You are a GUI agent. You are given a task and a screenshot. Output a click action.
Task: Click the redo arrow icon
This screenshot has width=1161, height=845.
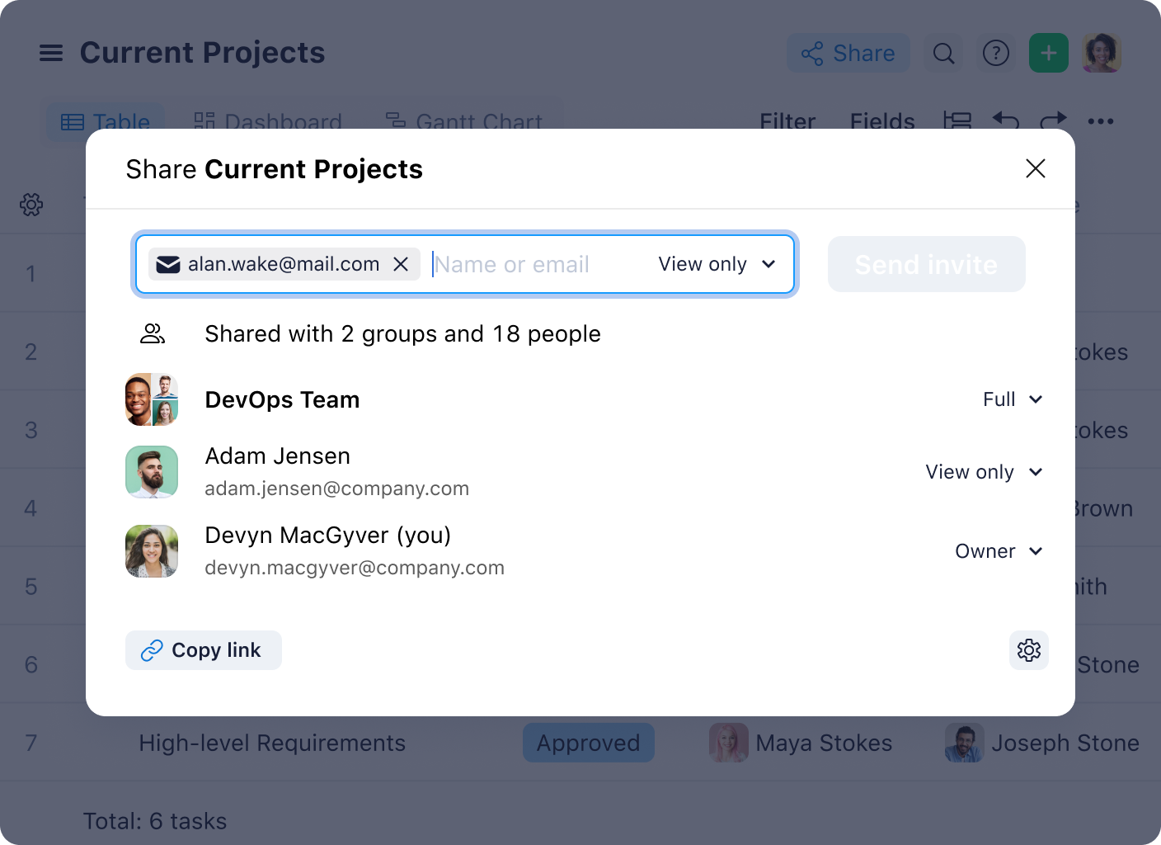[1053, 120]
